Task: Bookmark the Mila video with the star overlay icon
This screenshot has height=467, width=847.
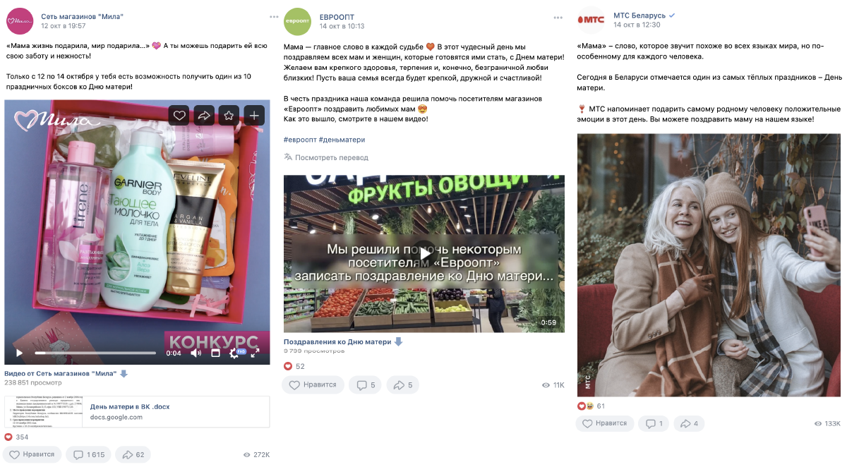Action: pos(229,115)
